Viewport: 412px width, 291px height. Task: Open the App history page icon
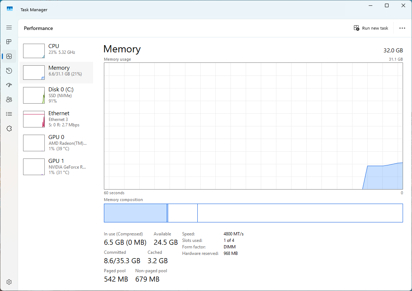click(x=9, y=71)
